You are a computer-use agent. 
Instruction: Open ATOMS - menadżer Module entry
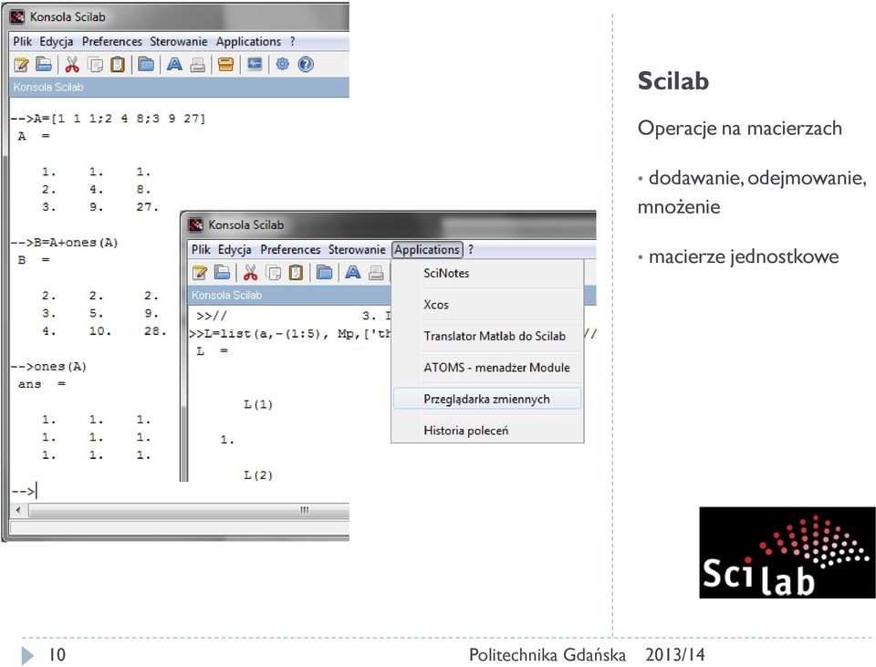click(x=487, y=368)
